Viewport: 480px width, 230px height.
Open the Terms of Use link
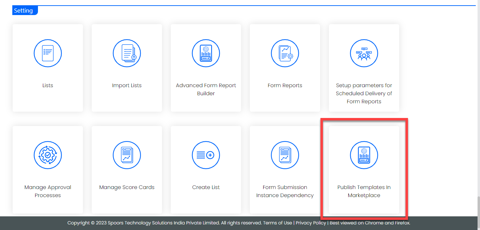(x=278, y=223)
